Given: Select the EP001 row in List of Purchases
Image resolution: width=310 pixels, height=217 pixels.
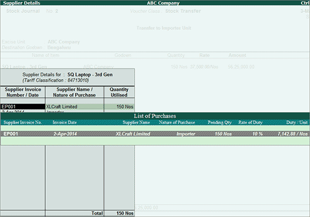Looking at the screenshot, I should tap(155, 134).
